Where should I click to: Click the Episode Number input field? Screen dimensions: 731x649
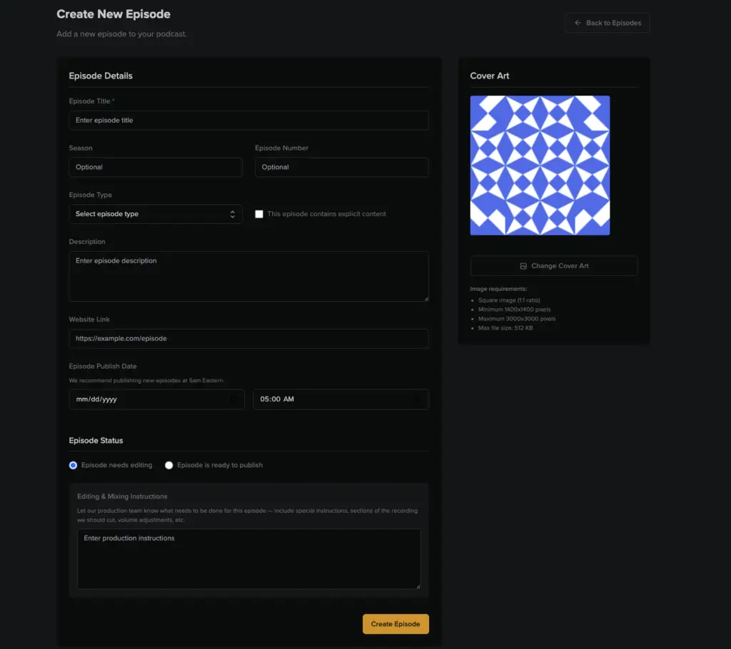point(341,167)
